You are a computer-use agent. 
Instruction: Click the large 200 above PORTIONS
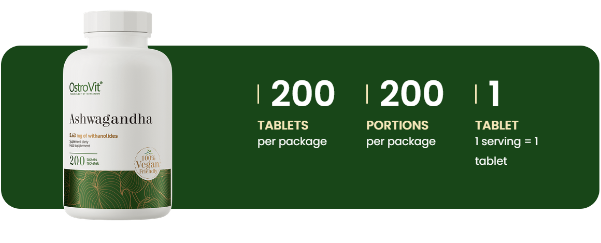412,94
